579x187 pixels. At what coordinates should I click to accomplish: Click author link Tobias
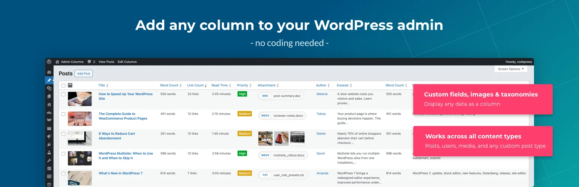click(321, 114)
